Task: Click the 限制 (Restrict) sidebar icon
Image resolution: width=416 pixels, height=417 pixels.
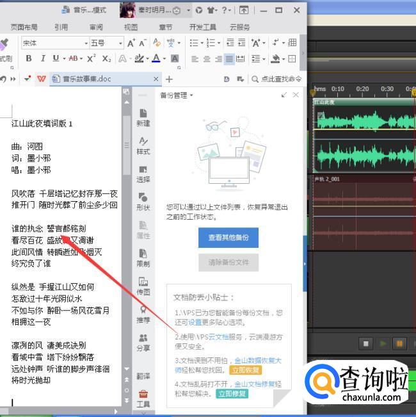Action: [143, 258]
